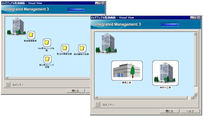The width and height of the screenshot is (203, 116).
Task: Click the 神奈川工場 label text
Action: coord(165,87)
